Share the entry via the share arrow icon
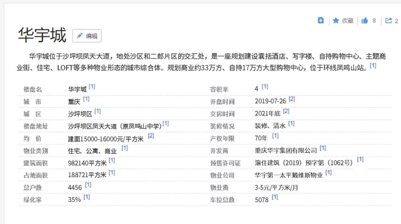The width and height of the screenshot is (401, 224). point(388,20)
